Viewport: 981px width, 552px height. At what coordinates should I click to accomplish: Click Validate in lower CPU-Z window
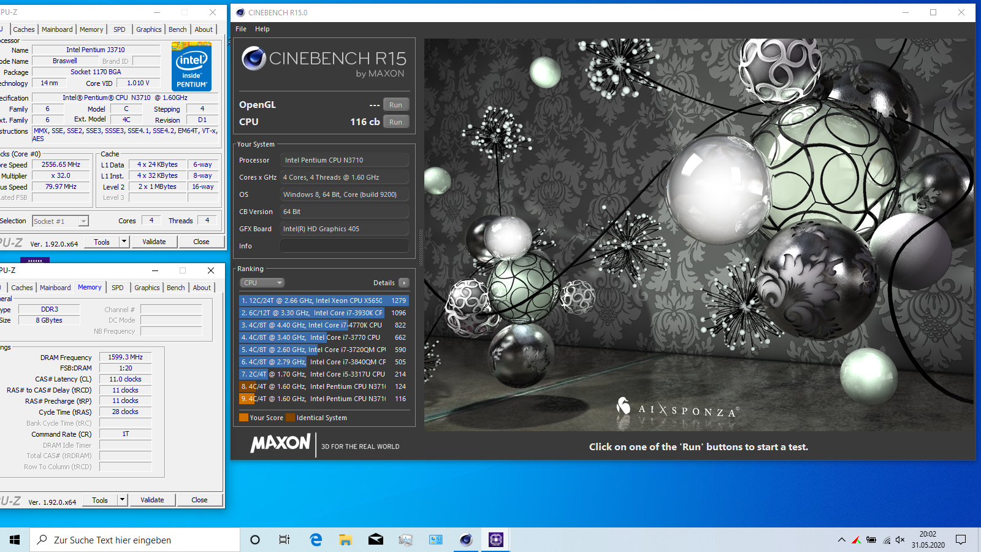152,500
